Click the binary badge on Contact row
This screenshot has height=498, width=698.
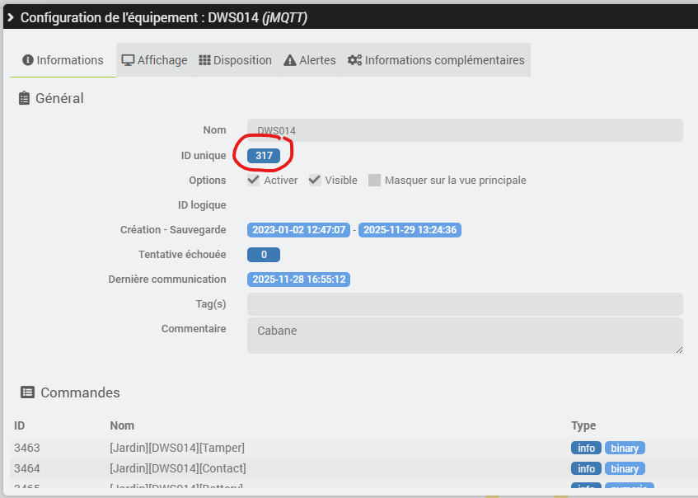click(625, 468)
